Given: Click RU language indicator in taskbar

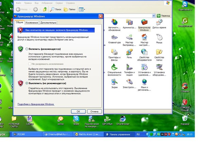Looking at the screenshot, I should pos(138,134).
